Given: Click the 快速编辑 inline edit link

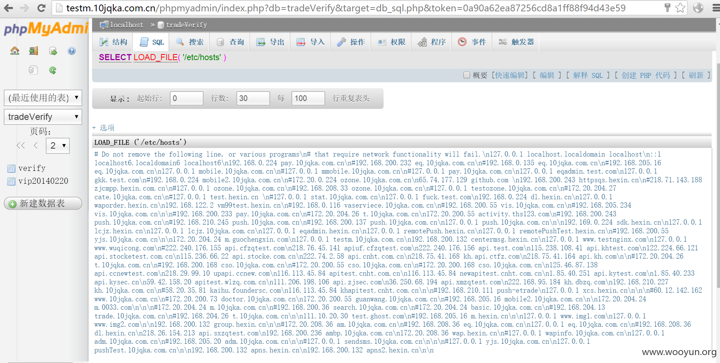Looking at the screenshot, I should click(x=510, y=75).
